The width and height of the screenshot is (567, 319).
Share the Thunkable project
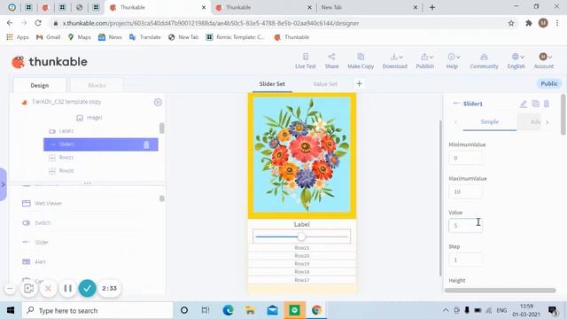tap(331, 61)
